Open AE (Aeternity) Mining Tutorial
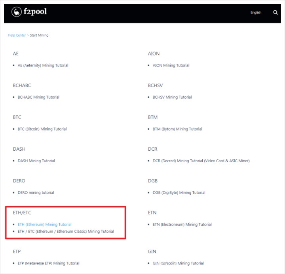Screen dimensions: 285x274 [43, 65]
